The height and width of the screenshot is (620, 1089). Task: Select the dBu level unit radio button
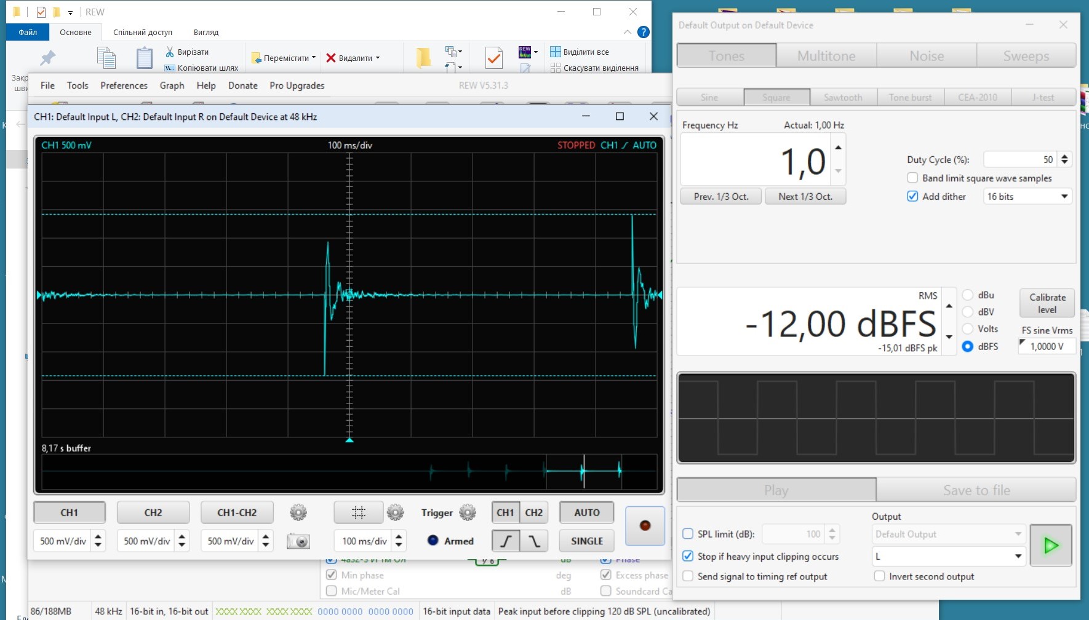click(x=968, y=295)
